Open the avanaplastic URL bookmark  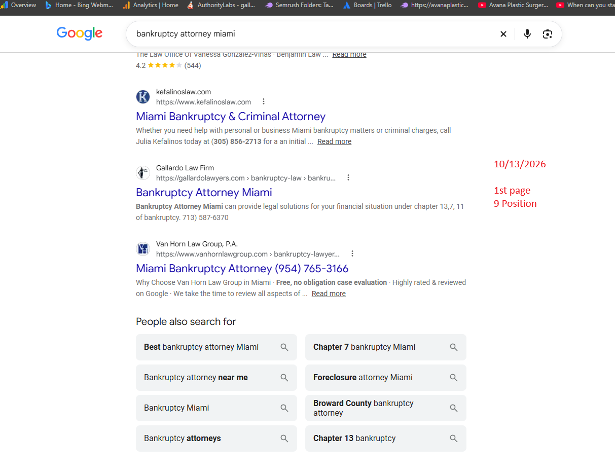[435, 5]
